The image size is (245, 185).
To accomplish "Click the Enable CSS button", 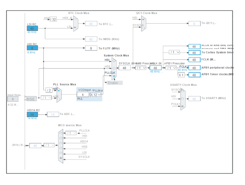I will (115, 83).
